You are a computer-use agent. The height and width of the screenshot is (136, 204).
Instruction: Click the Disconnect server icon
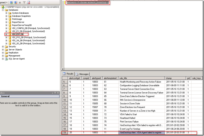click(x=16, y=2)
